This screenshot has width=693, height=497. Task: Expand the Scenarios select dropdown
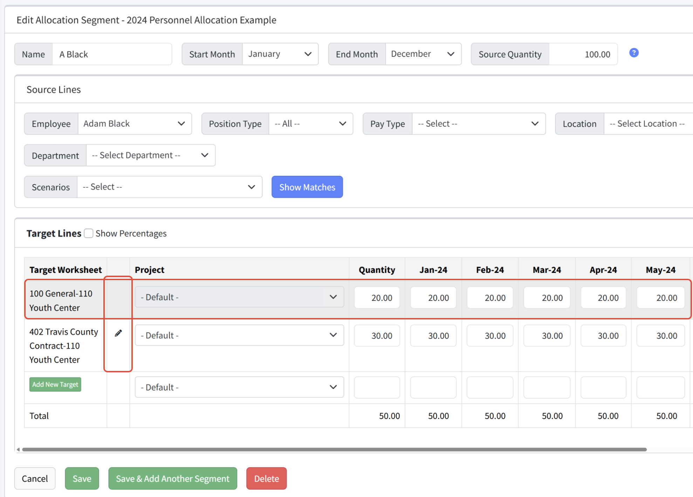[169, 187]
